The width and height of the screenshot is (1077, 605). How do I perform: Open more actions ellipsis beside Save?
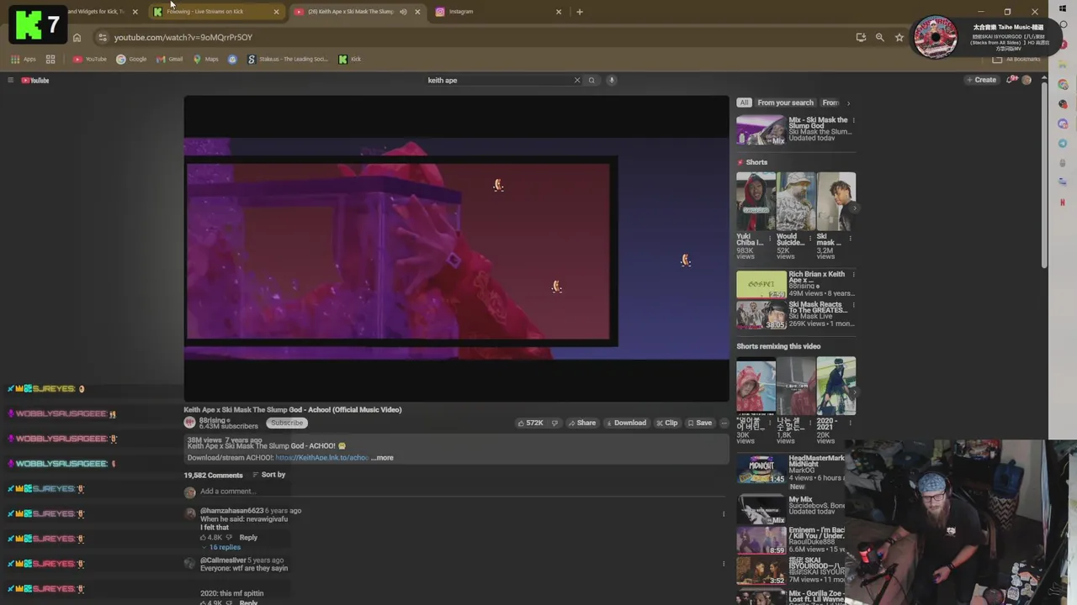pos(724,423)
